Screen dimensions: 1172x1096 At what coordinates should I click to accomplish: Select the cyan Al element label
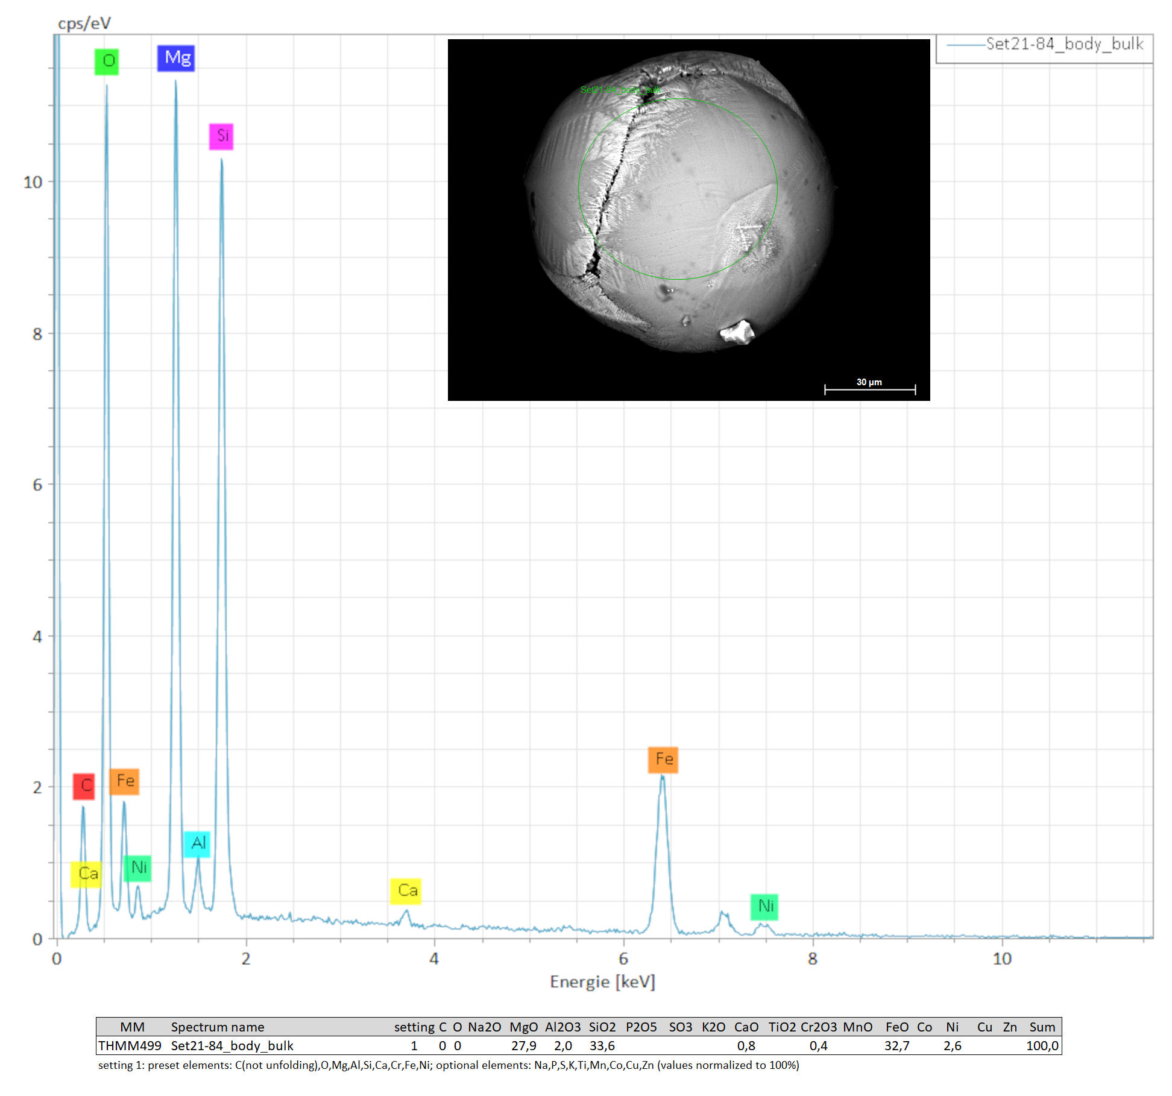pos(197,843)
